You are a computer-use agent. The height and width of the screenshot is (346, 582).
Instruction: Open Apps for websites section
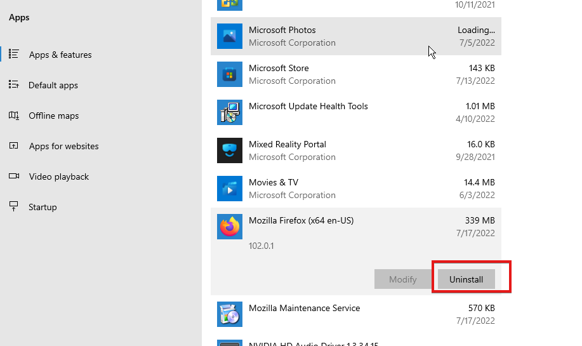pos(64,146)
